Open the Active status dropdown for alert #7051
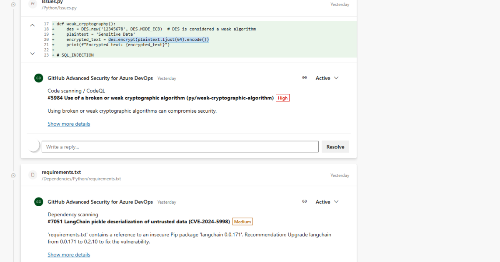This screenshot has height=262, width=500. point(327,202)
